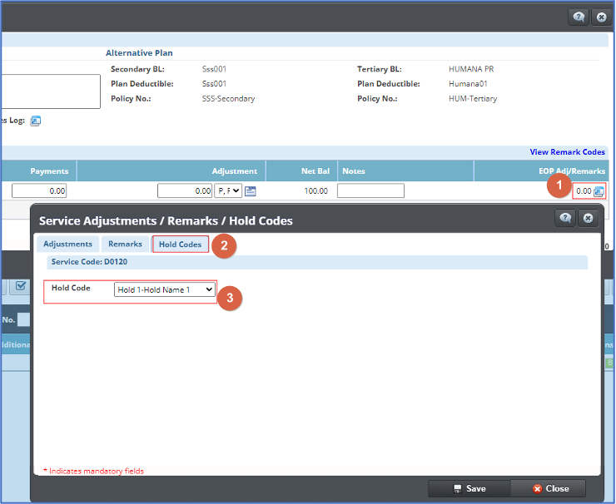Open the log icon next to Log label
This screenshot has width=616, height=504.
[35, 121]
